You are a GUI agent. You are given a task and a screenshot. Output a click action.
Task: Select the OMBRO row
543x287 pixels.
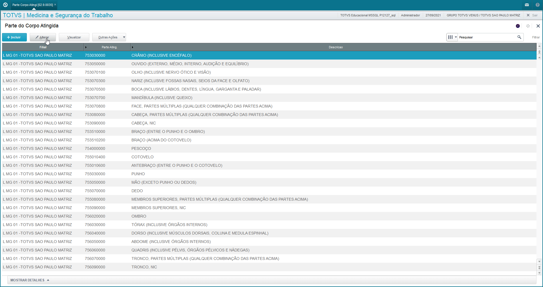269,216
